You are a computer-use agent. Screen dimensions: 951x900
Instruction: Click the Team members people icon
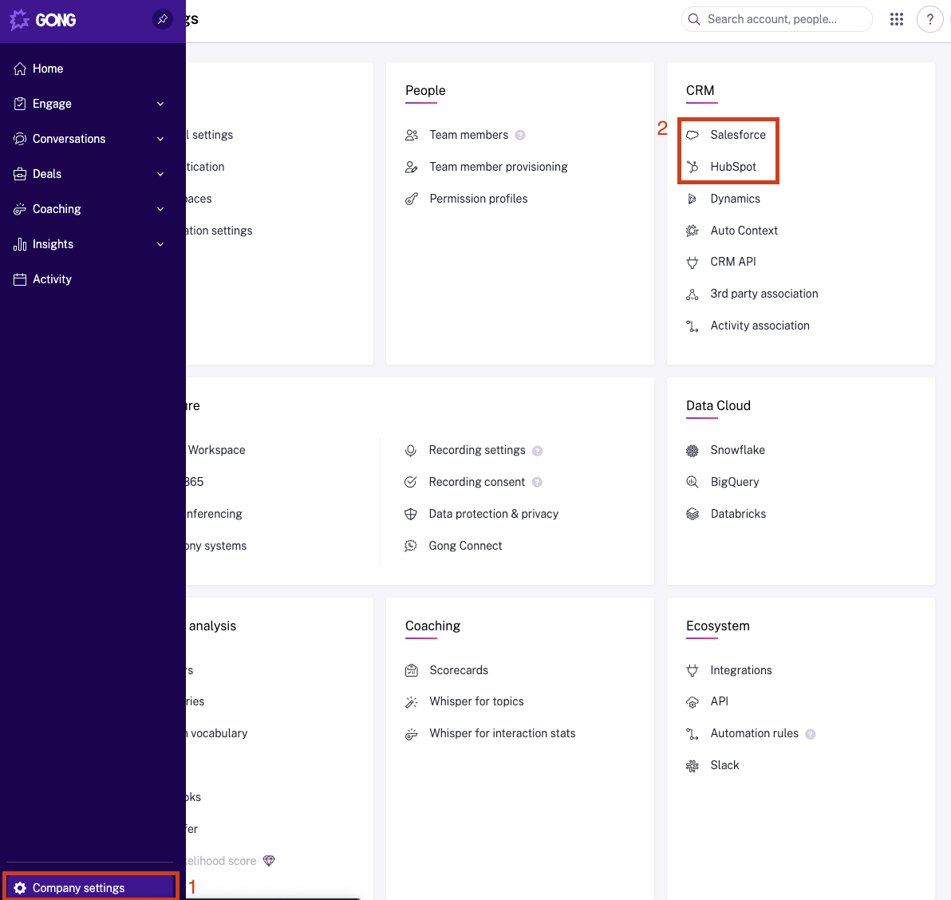point(411,135)
